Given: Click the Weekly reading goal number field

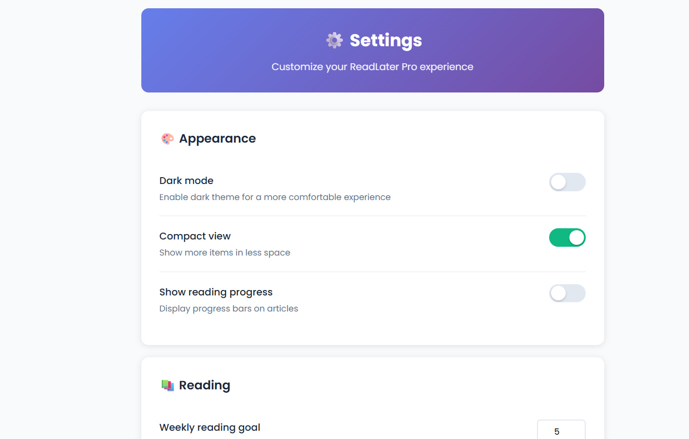Looking at the screenshot, I should pos(561,430).
